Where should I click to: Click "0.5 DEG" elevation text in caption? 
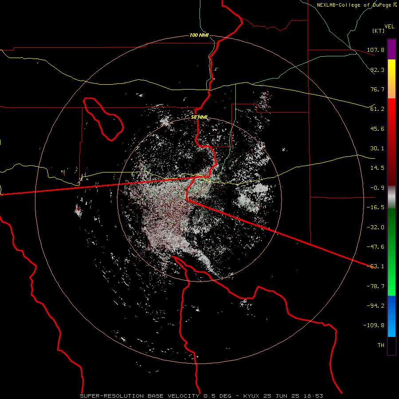click(217, 396)
